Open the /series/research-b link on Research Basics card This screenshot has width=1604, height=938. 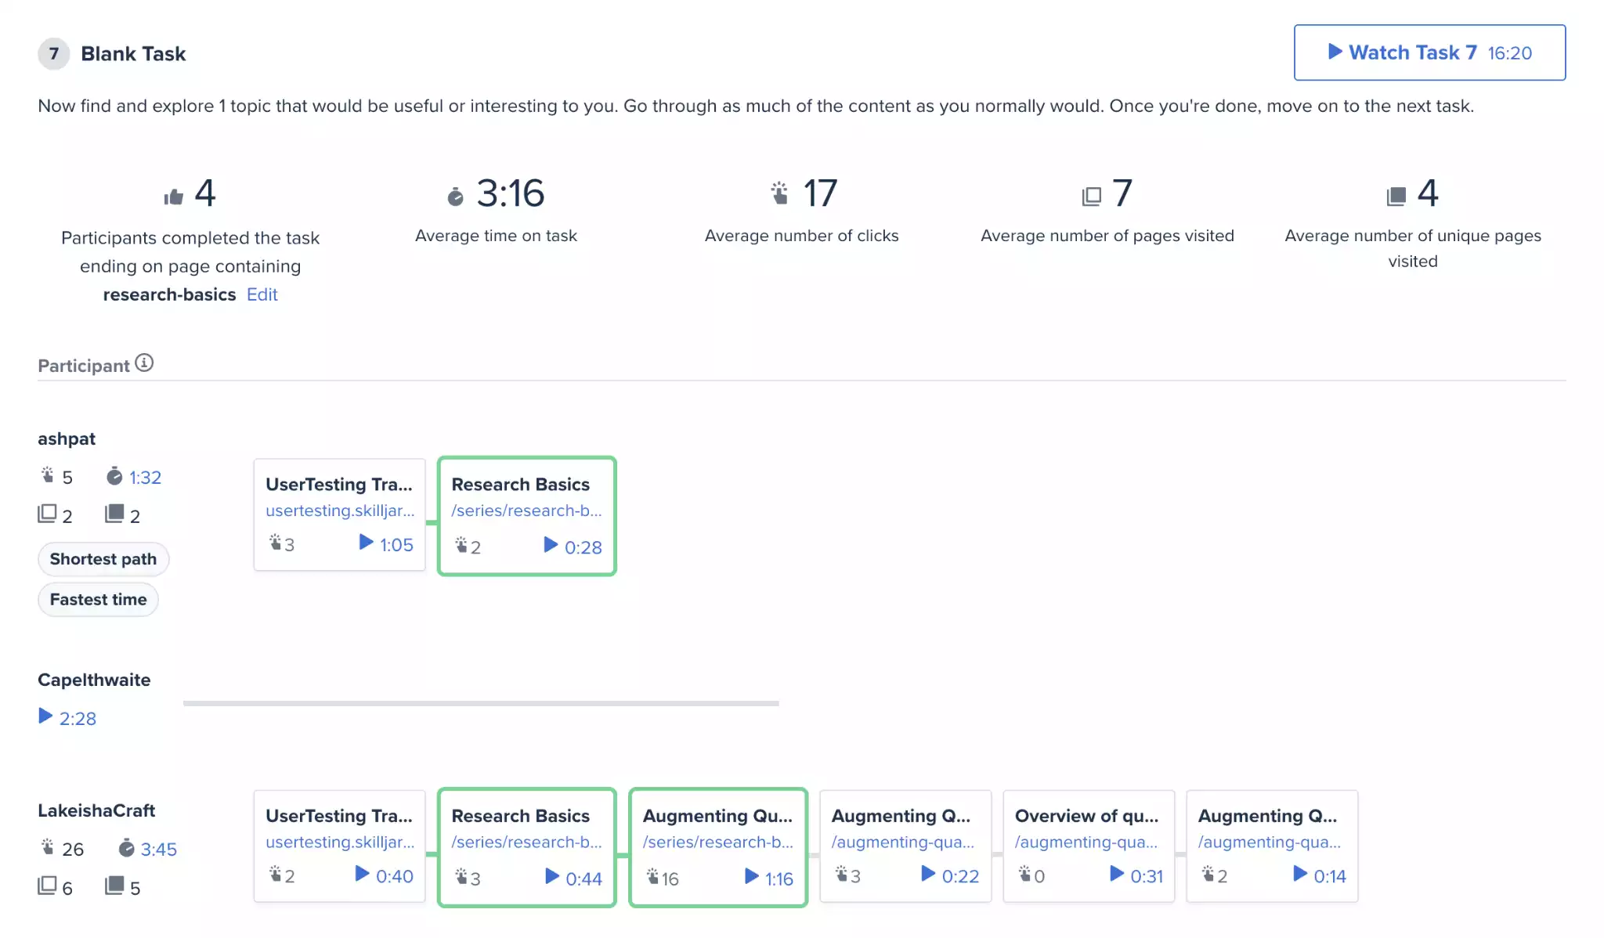coord(526,510)
